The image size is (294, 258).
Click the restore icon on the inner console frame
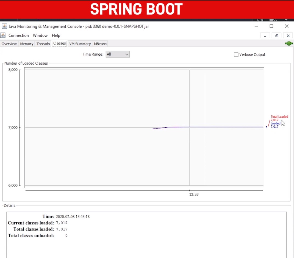(276, 35)
